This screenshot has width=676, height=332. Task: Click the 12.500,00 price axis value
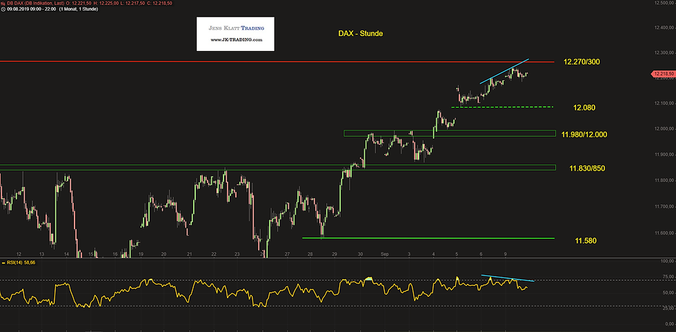(x=664, y=3)
